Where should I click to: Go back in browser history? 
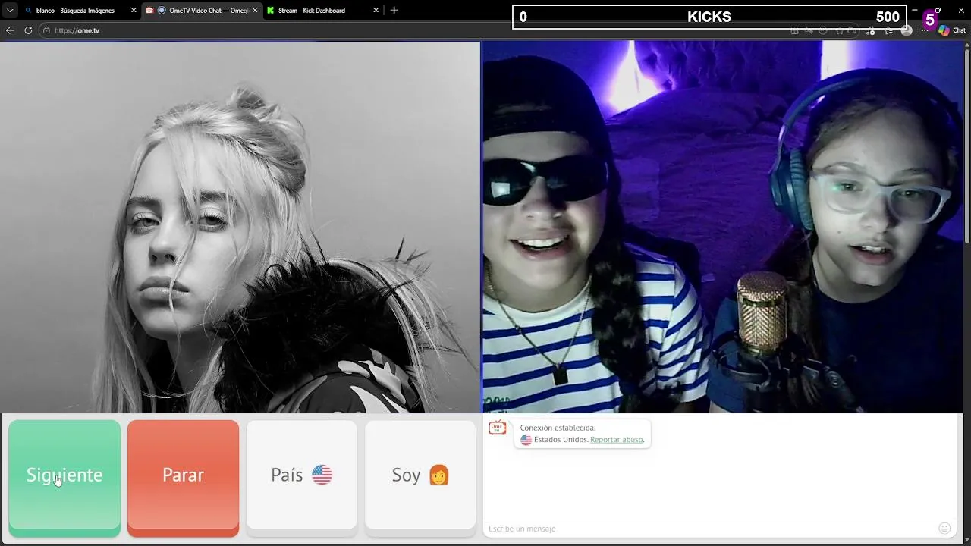[10, 30]
